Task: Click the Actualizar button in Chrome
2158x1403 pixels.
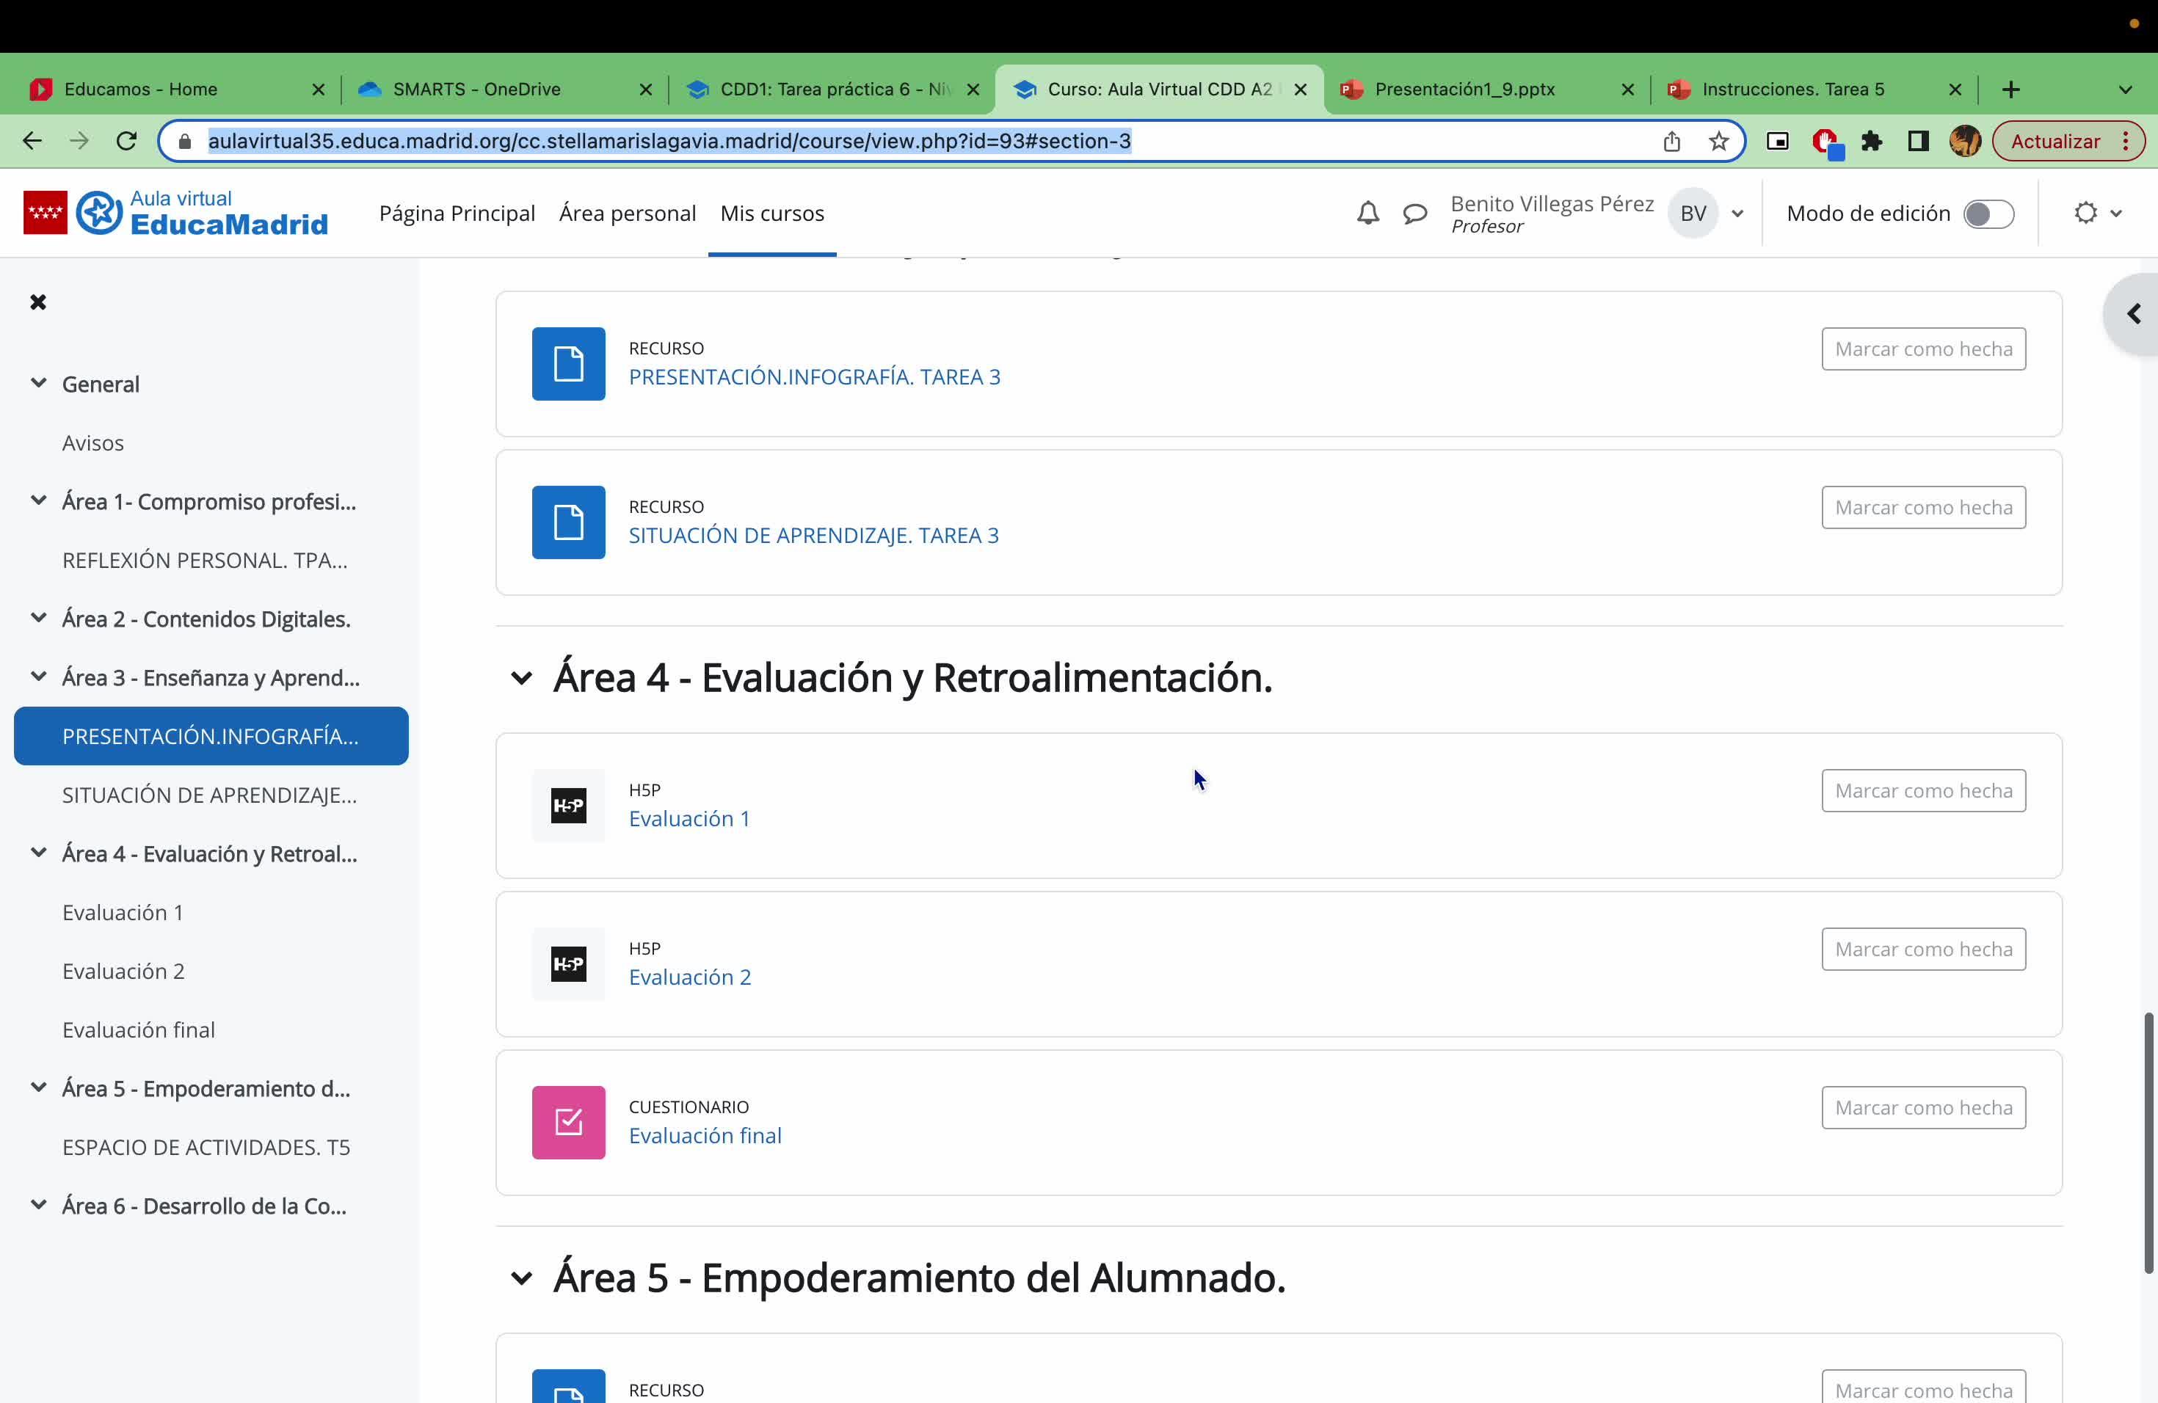Action: click(2055, 142)
